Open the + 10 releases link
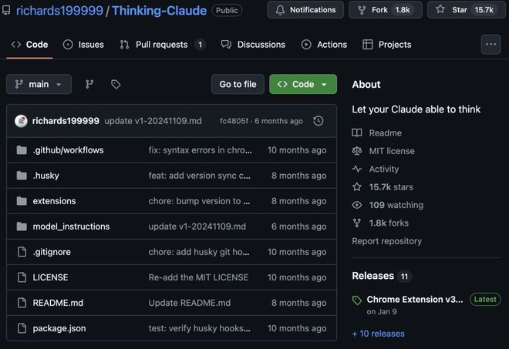The width and height of the screenshot is (509, 349). tap(378, 334)
